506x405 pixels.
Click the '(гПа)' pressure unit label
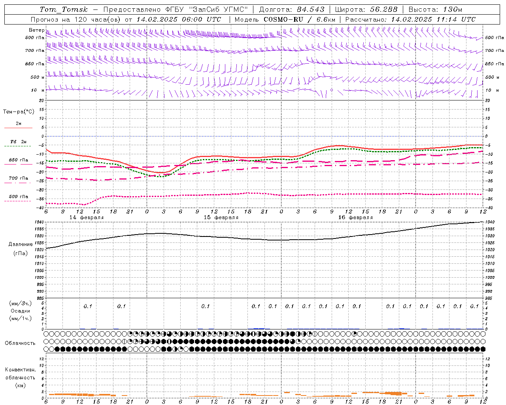click(x=21, y=254)
